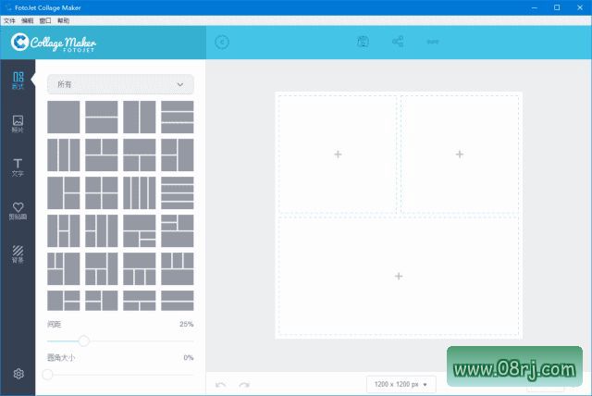The image size is (592, 396).
Task: Redo the last action
Action: pyautogui.click(x=244, y=384)
